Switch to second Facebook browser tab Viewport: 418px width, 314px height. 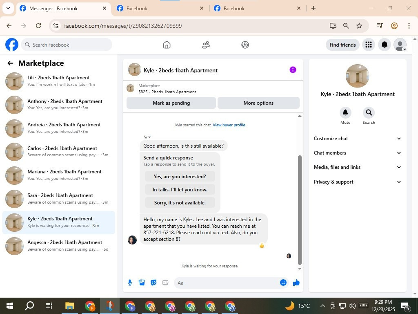pos(160,9)
